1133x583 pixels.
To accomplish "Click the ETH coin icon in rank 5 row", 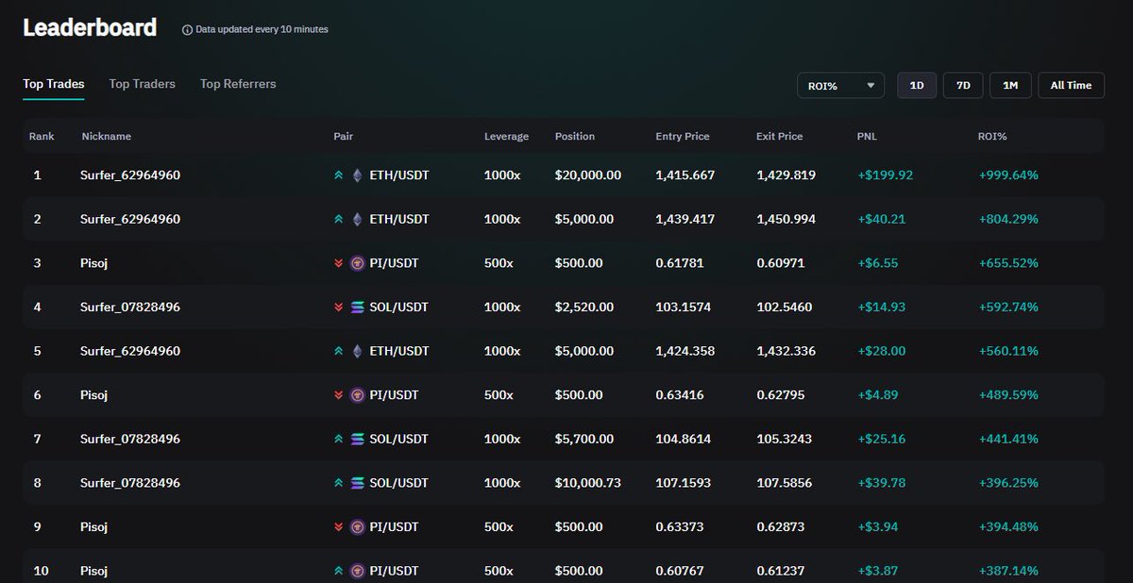I will point(357,351).
